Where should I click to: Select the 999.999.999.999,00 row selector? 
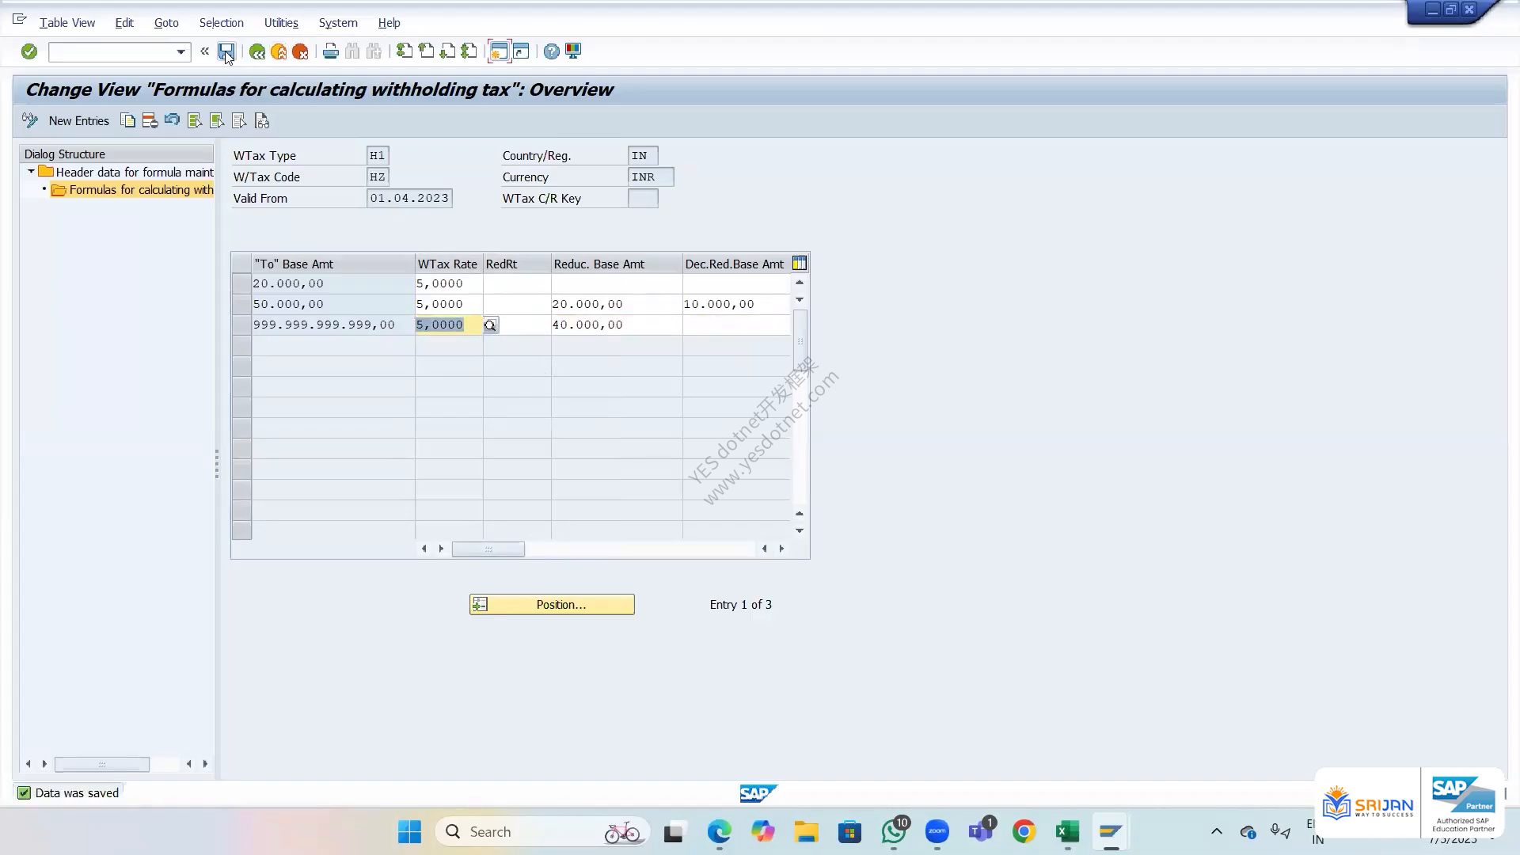[241, 325]
